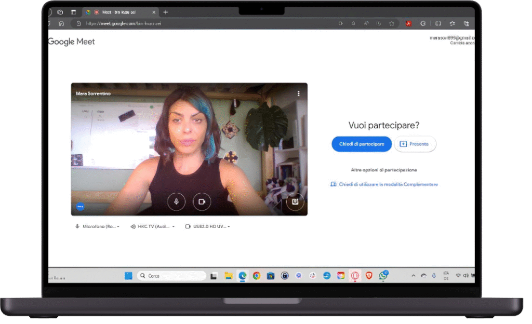Open a new browser tab
Viewport: 532px width, 324px height.
(x=166, y=12)
